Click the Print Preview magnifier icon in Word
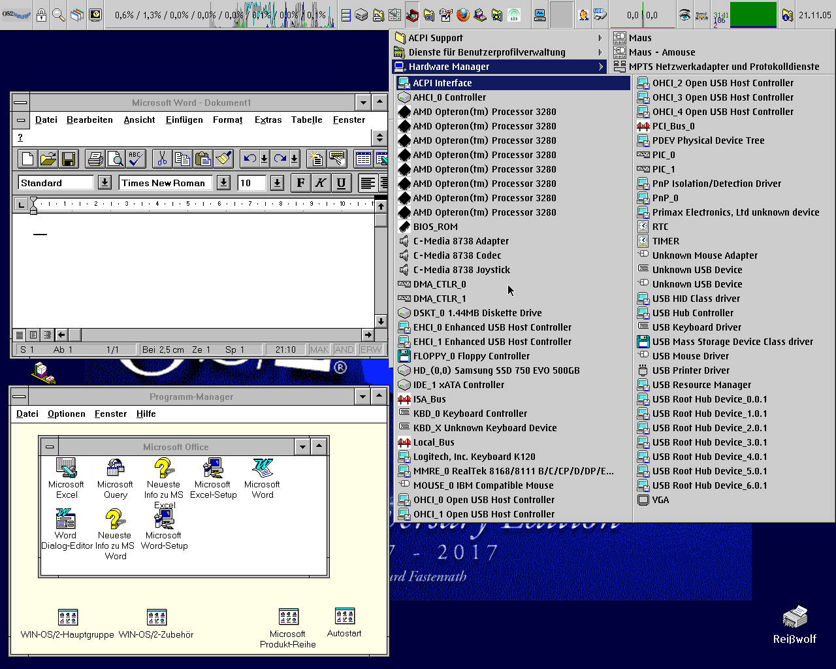Viewport: 836px width, 669px height. click(x=116, y=159)
